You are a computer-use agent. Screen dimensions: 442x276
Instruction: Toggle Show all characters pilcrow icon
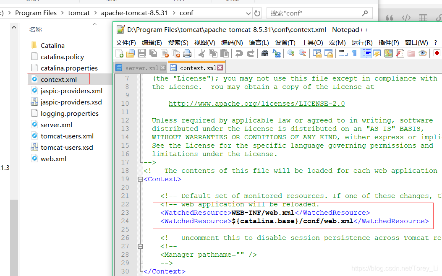tap(354, 53)
